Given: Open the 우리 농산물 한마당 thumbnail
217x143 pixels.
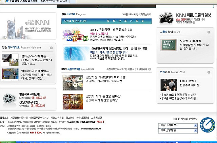Looking at the screenshot, I should click(x=73, y=102).
